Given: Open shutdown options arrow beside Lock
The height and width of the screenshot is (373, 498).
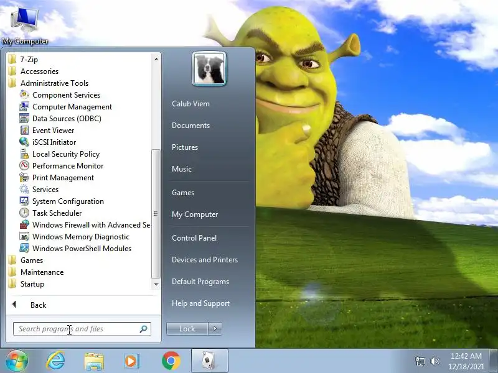Looking at the screenshot, I should coord(215,329).
